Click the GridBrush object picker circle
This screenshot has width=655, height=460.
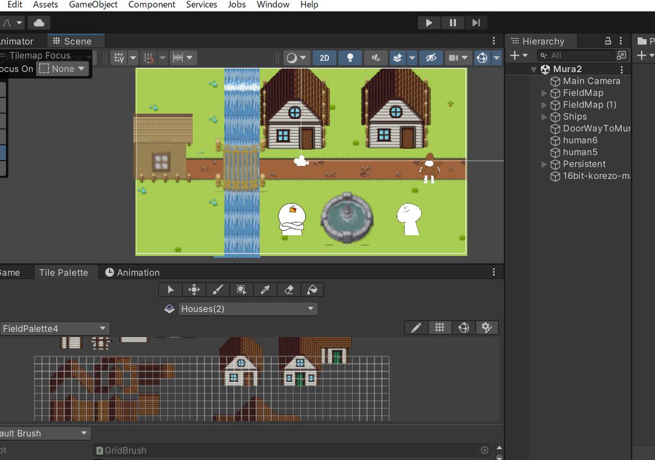[x=484, y=451]
